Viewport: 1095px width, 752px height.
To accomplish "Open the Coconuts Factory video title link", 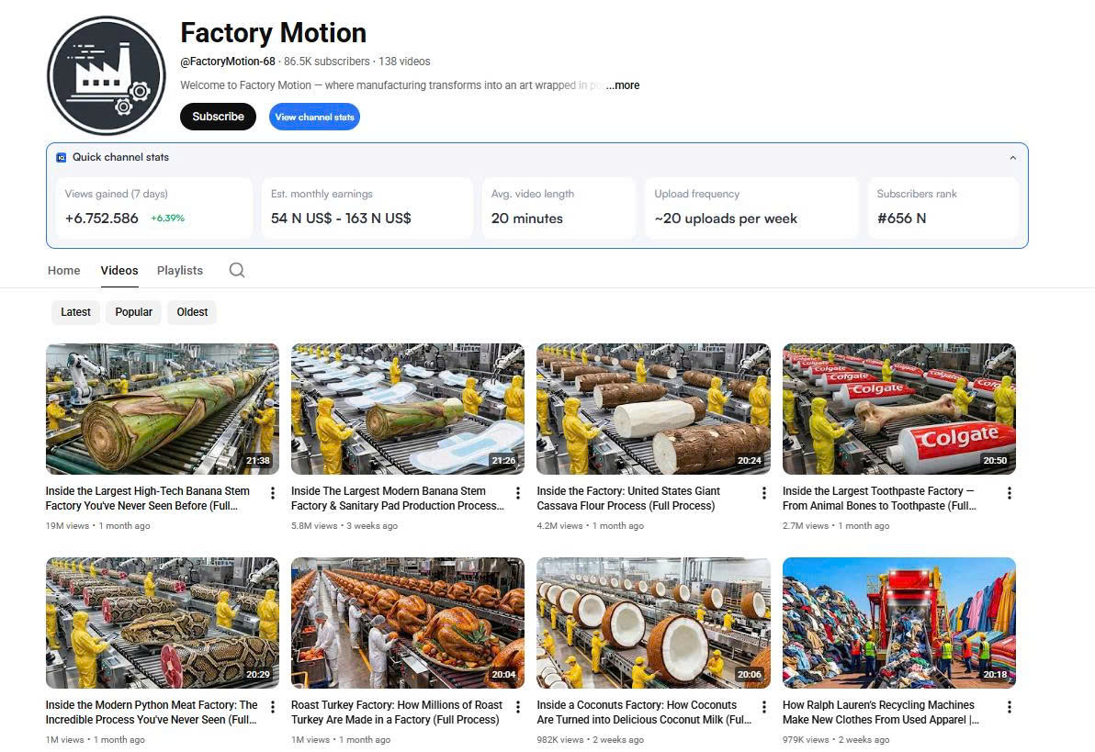I will 643,713.
